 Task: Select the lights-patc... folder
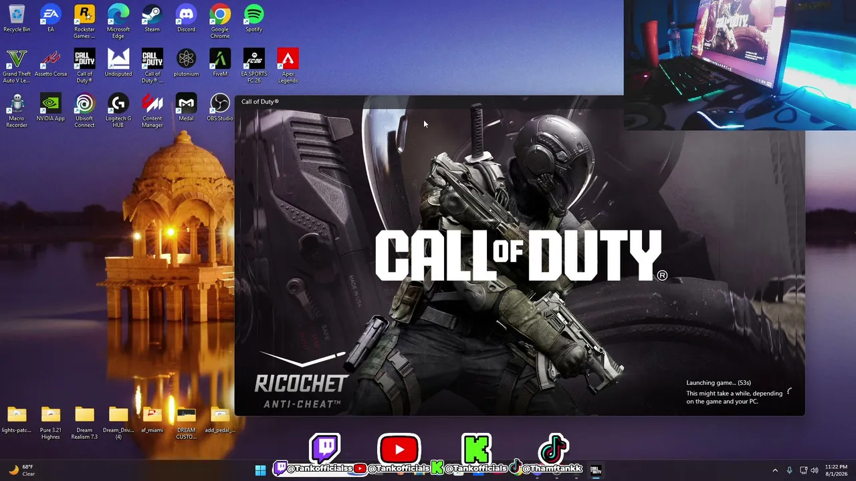pyautogui.click(x=17, y=420)
